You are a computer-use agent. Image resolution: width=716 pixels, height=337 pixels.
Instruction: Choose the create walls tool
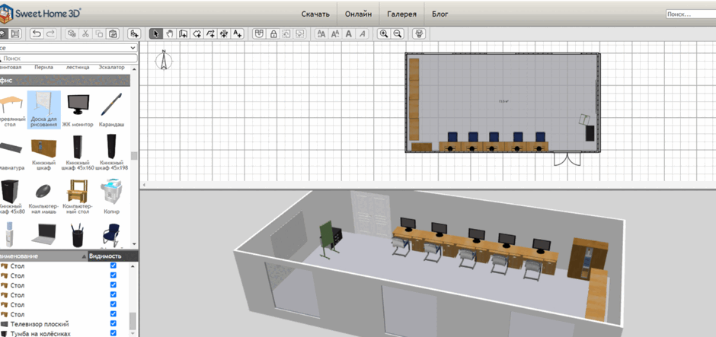click(183, 33)
